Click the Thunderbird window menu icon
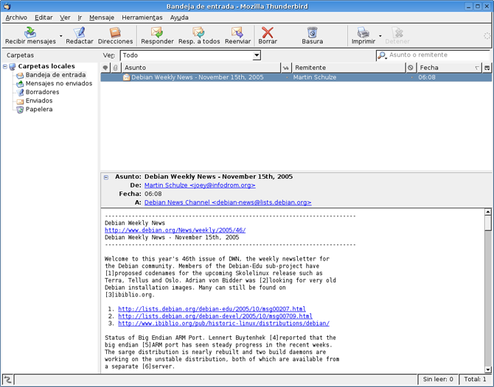 click(7, 6)
